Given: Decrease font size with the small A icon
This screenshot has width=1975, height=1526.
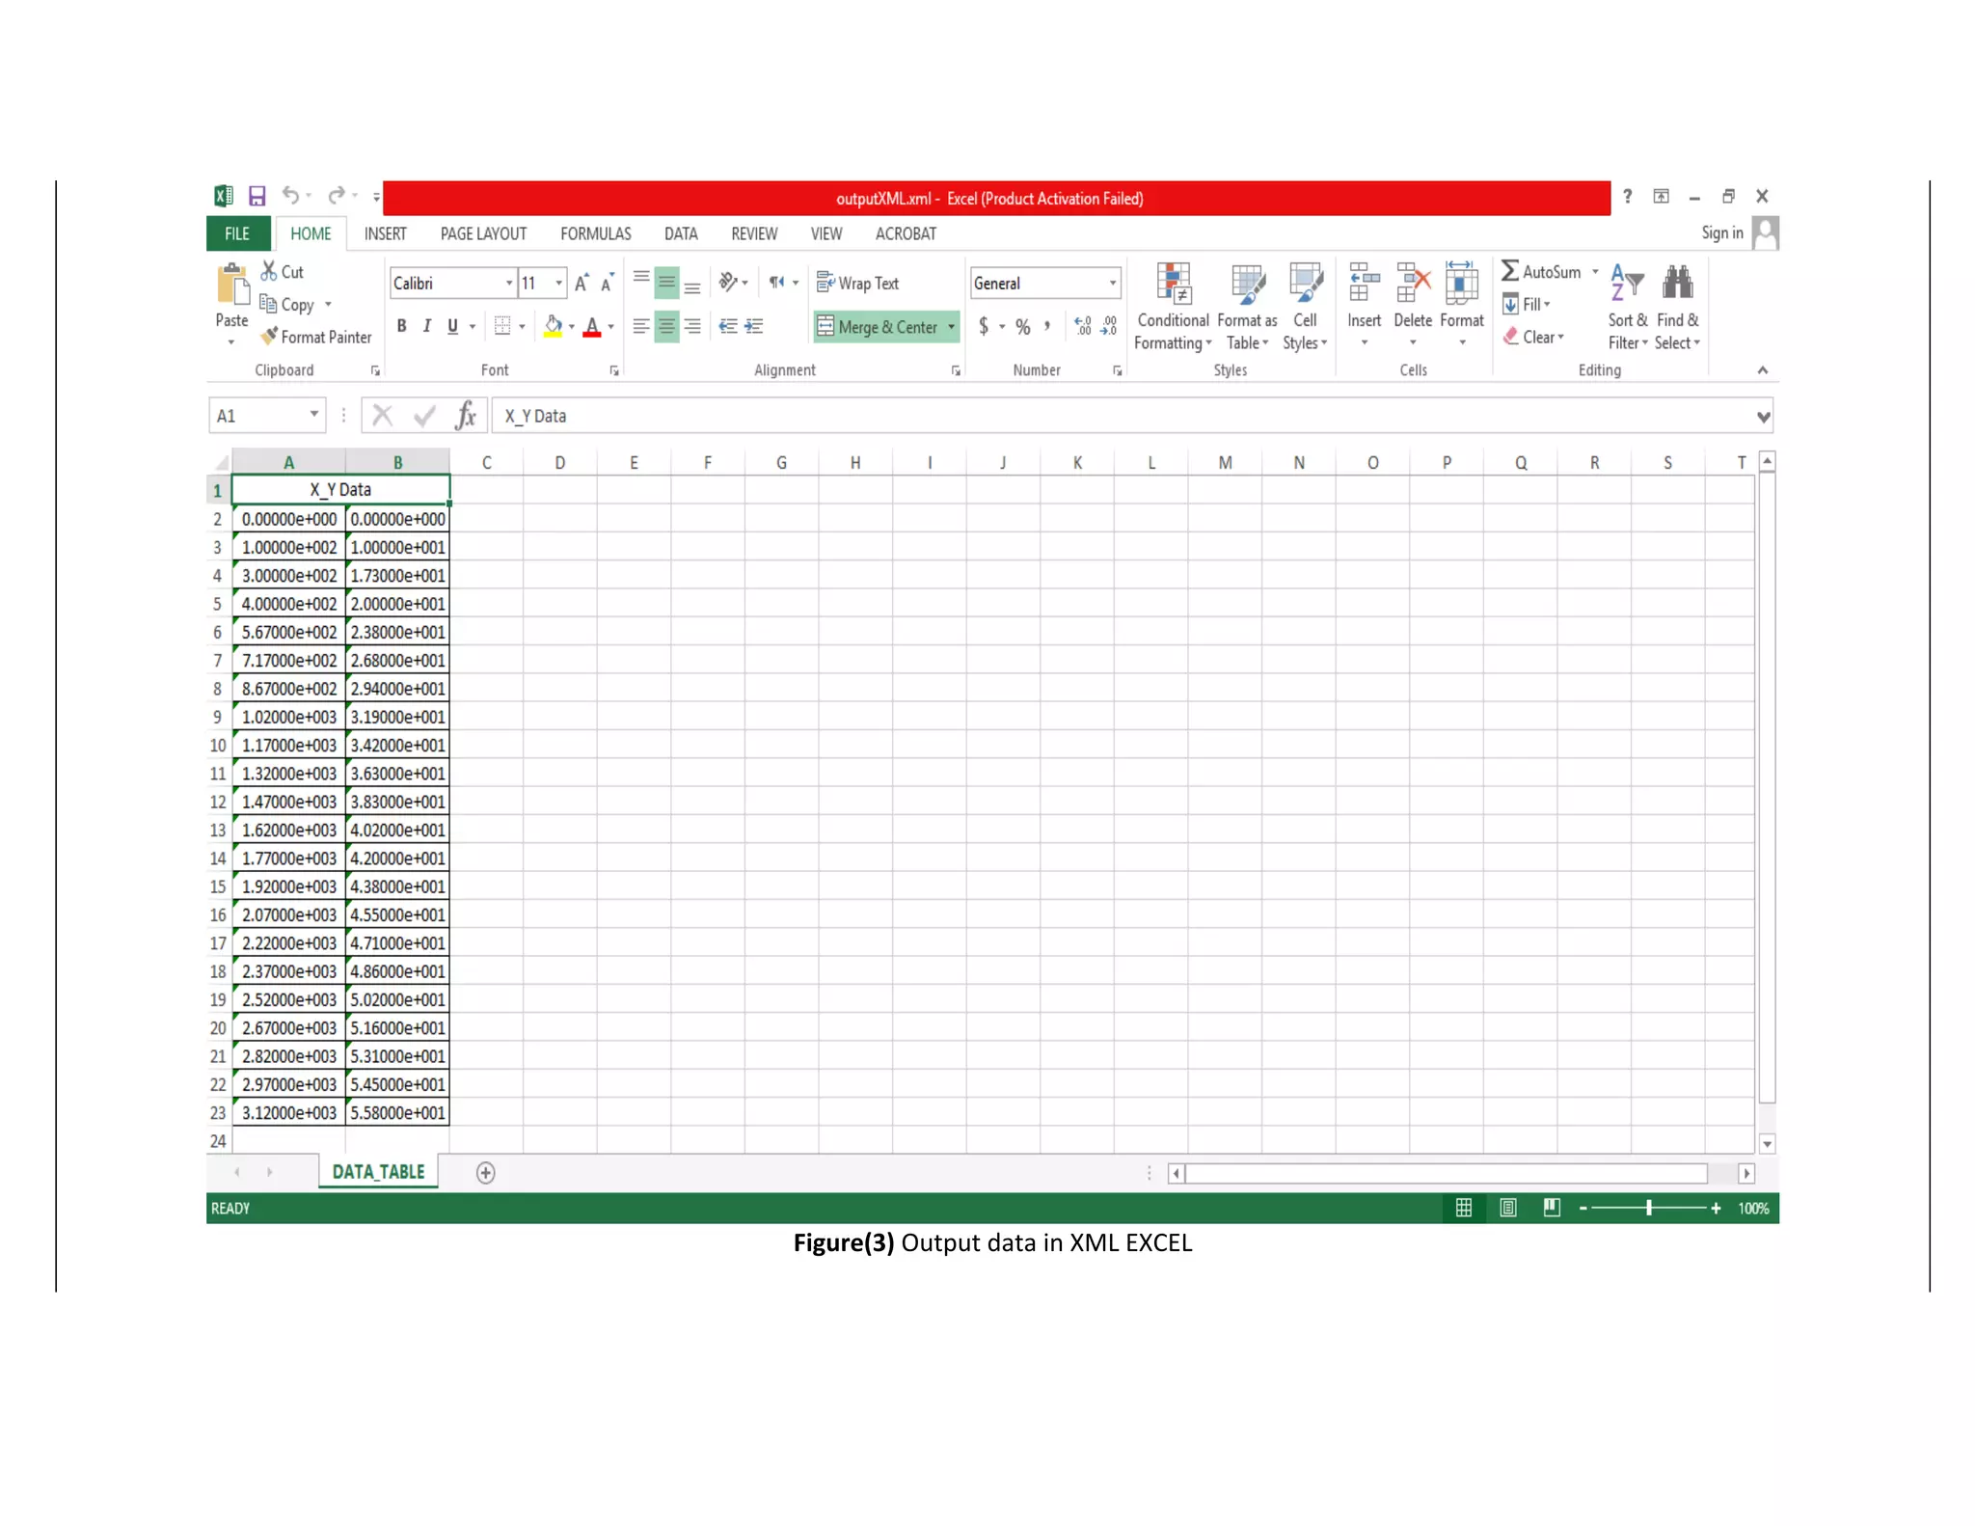Looking at the screenshot, I should click(x=607, y=283).
